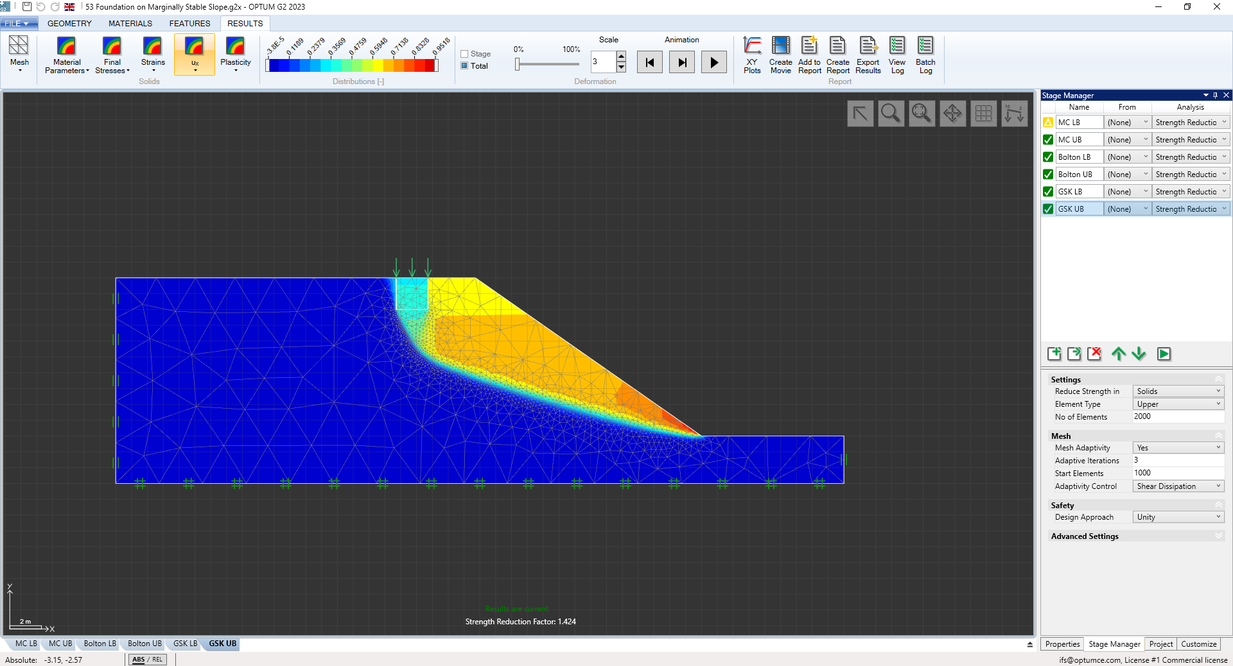Open Strains results menu
The image size is (1233, 666).
click(153, 54)
